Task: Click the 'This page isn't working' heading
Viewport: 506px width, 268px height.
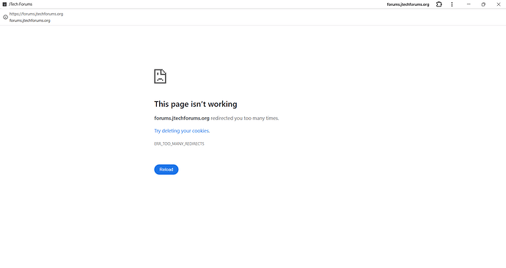Action: coord(196,104)
